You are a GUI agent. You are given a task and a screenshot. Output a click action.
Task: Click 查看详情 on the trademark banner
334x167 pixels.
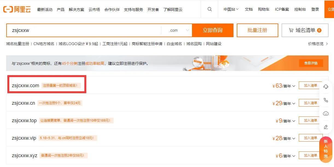pyautogui.click(x=311, y=63)
